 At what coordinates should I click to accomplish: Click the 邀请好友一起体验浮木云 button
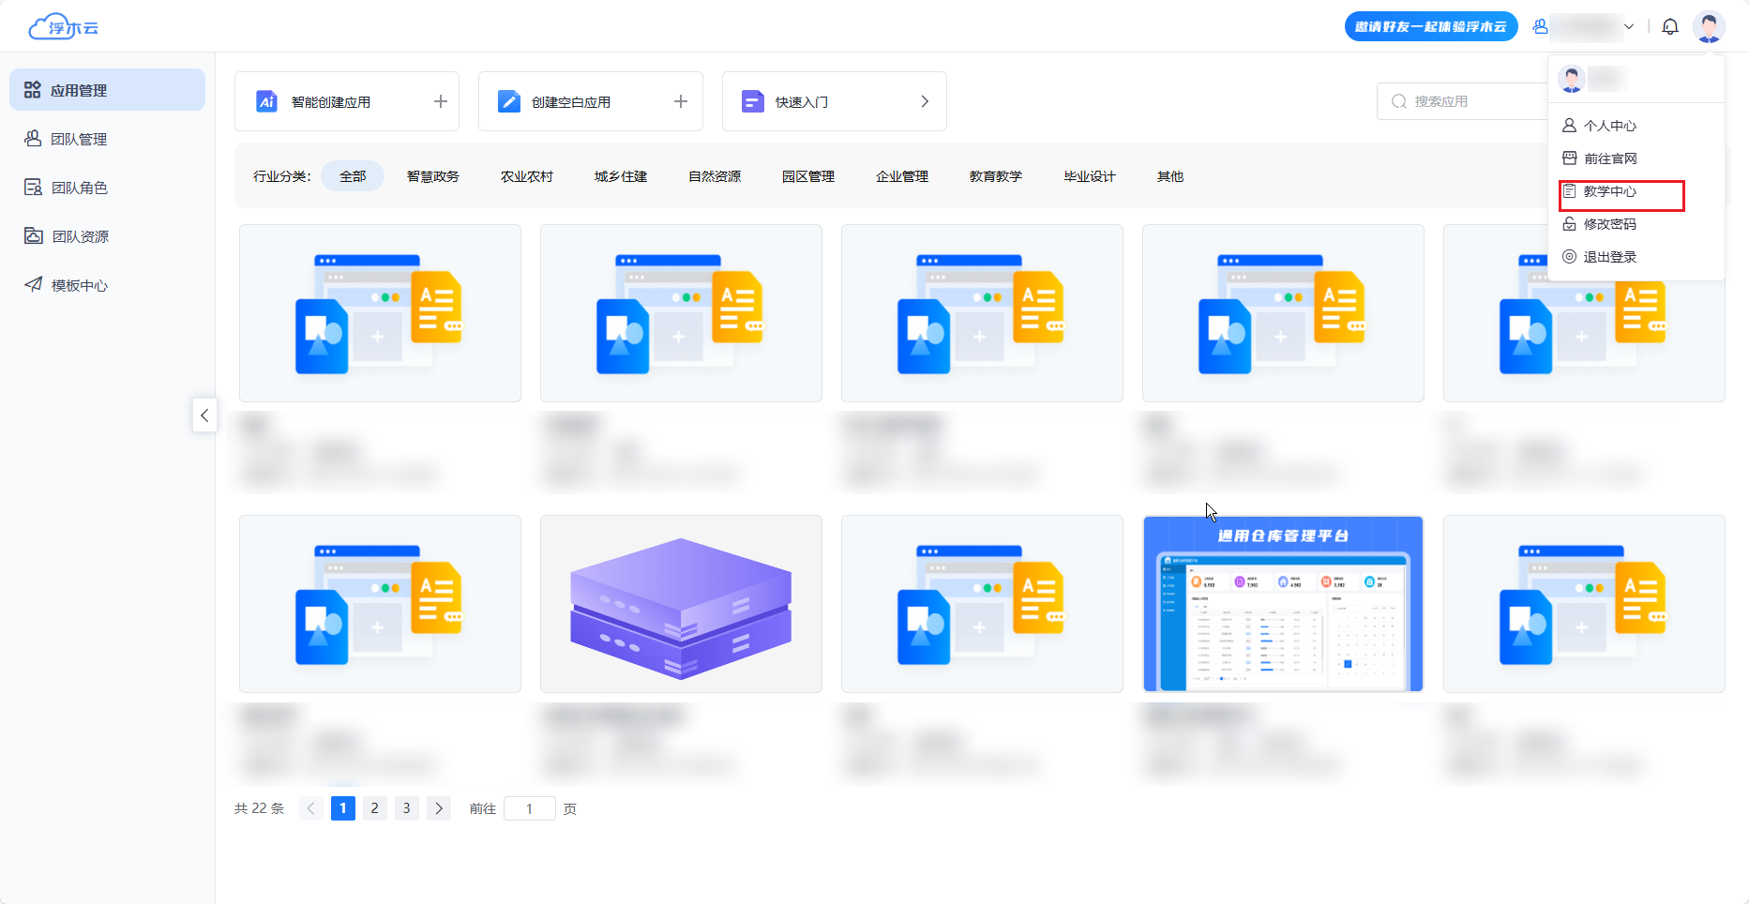tap(1430, 27)
